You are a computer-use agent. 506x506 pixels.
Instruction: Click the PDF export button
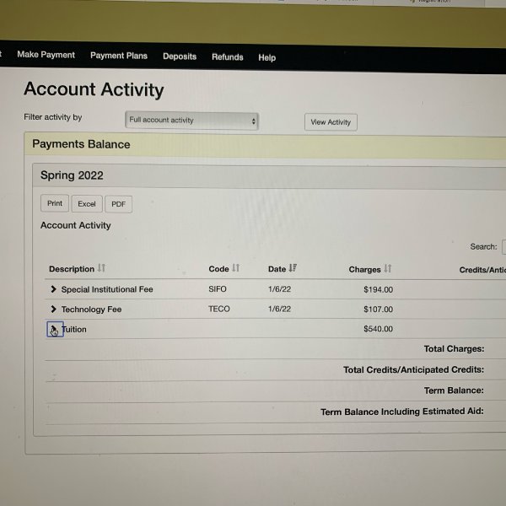(x=118, y=204)
